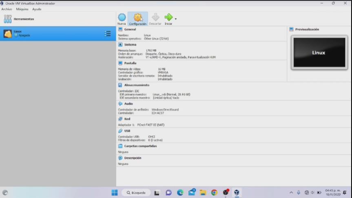Click the Pantalla section icon

[x=120, y=63]
